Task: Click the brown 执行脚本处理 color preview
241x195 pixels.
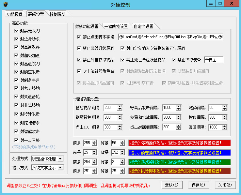Action: pyautogui.click(x=180, y=171)
